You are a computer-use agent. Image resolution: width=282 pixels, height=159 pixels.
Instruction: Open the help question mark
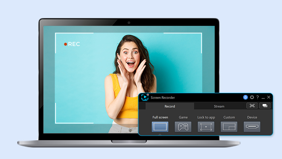257,97
